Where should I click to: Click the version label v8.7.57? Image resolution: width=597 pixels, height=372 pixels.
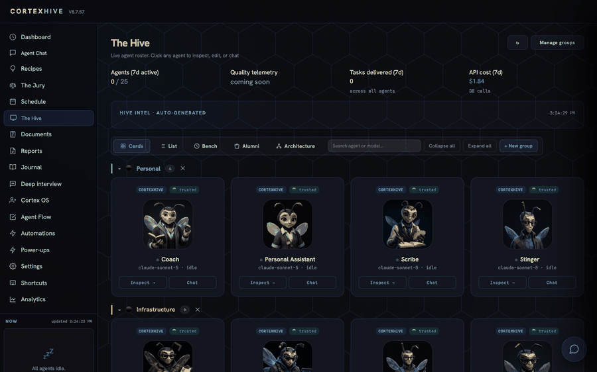pos(76,12)
